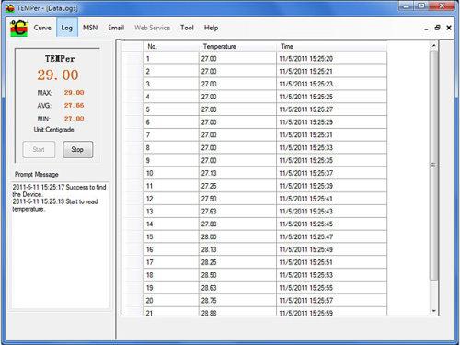Image resolution: width=460 pixels, height=345 pixels.
Task: Select the Log tab
Action: click(67, 28)
